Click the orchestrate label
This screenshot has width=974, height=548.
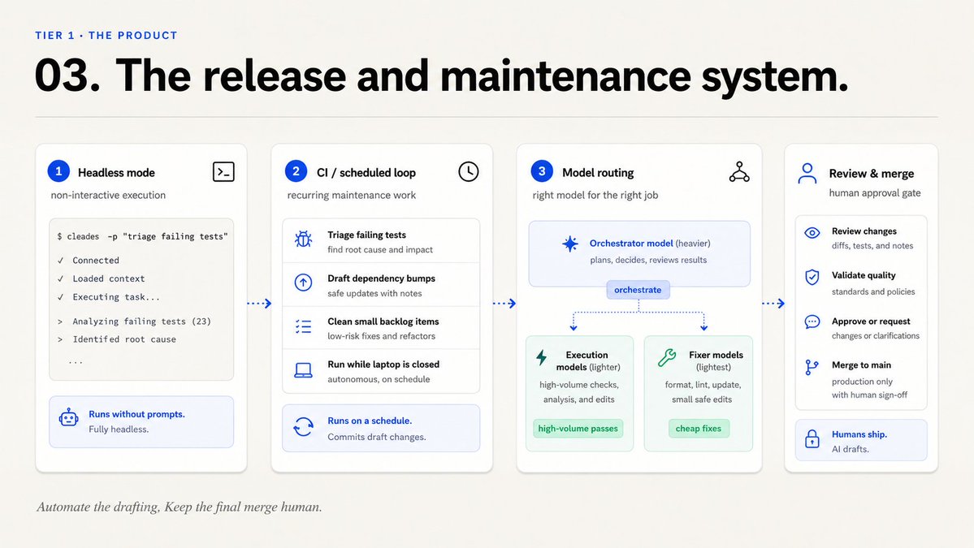tap(638, 290)
